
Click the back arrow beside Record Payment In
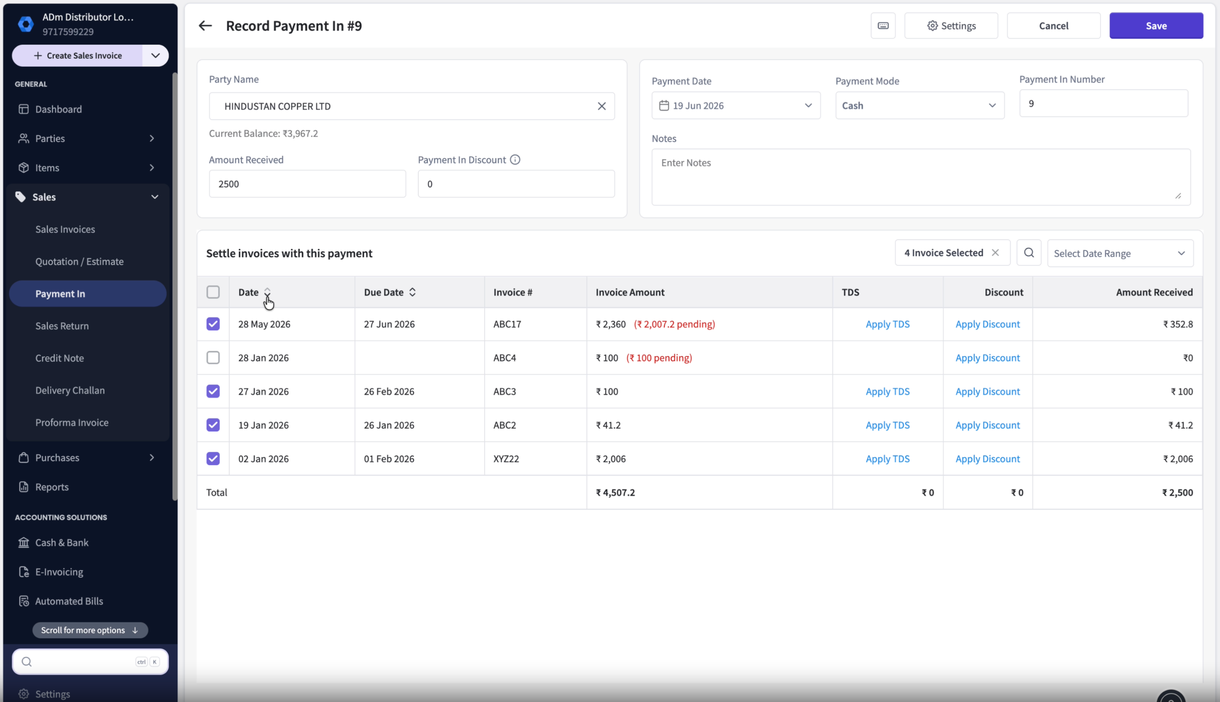[x=205, y=26]
